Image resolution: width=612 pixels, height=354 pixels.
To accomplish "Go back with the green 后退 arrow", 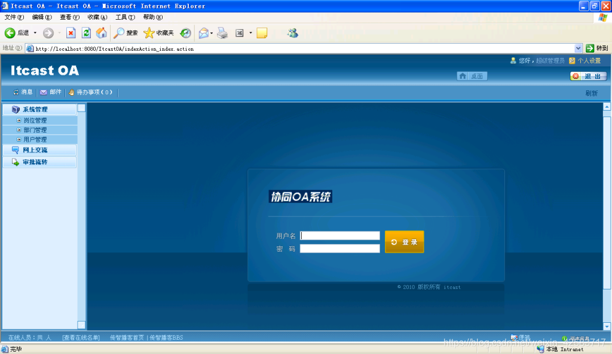I will pyautogui.click(x=16, y=33).
